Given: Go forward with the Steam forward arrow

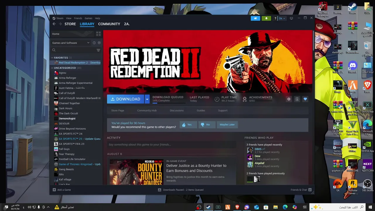Looking at the screenshot, I should pos(60,24).
